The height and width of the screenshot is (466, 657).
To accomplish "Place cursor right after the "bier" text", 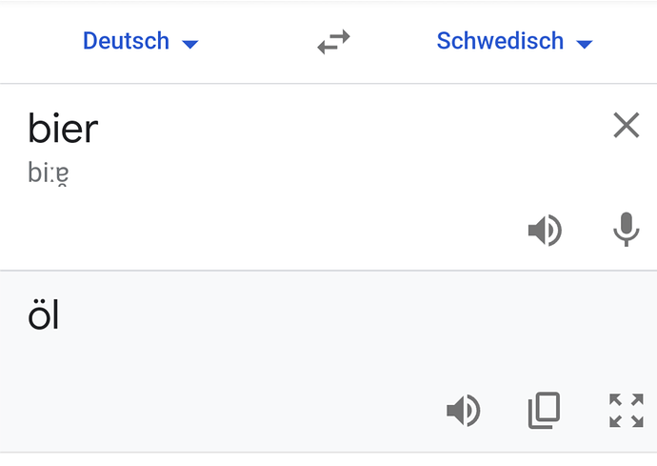I will 99,129.
